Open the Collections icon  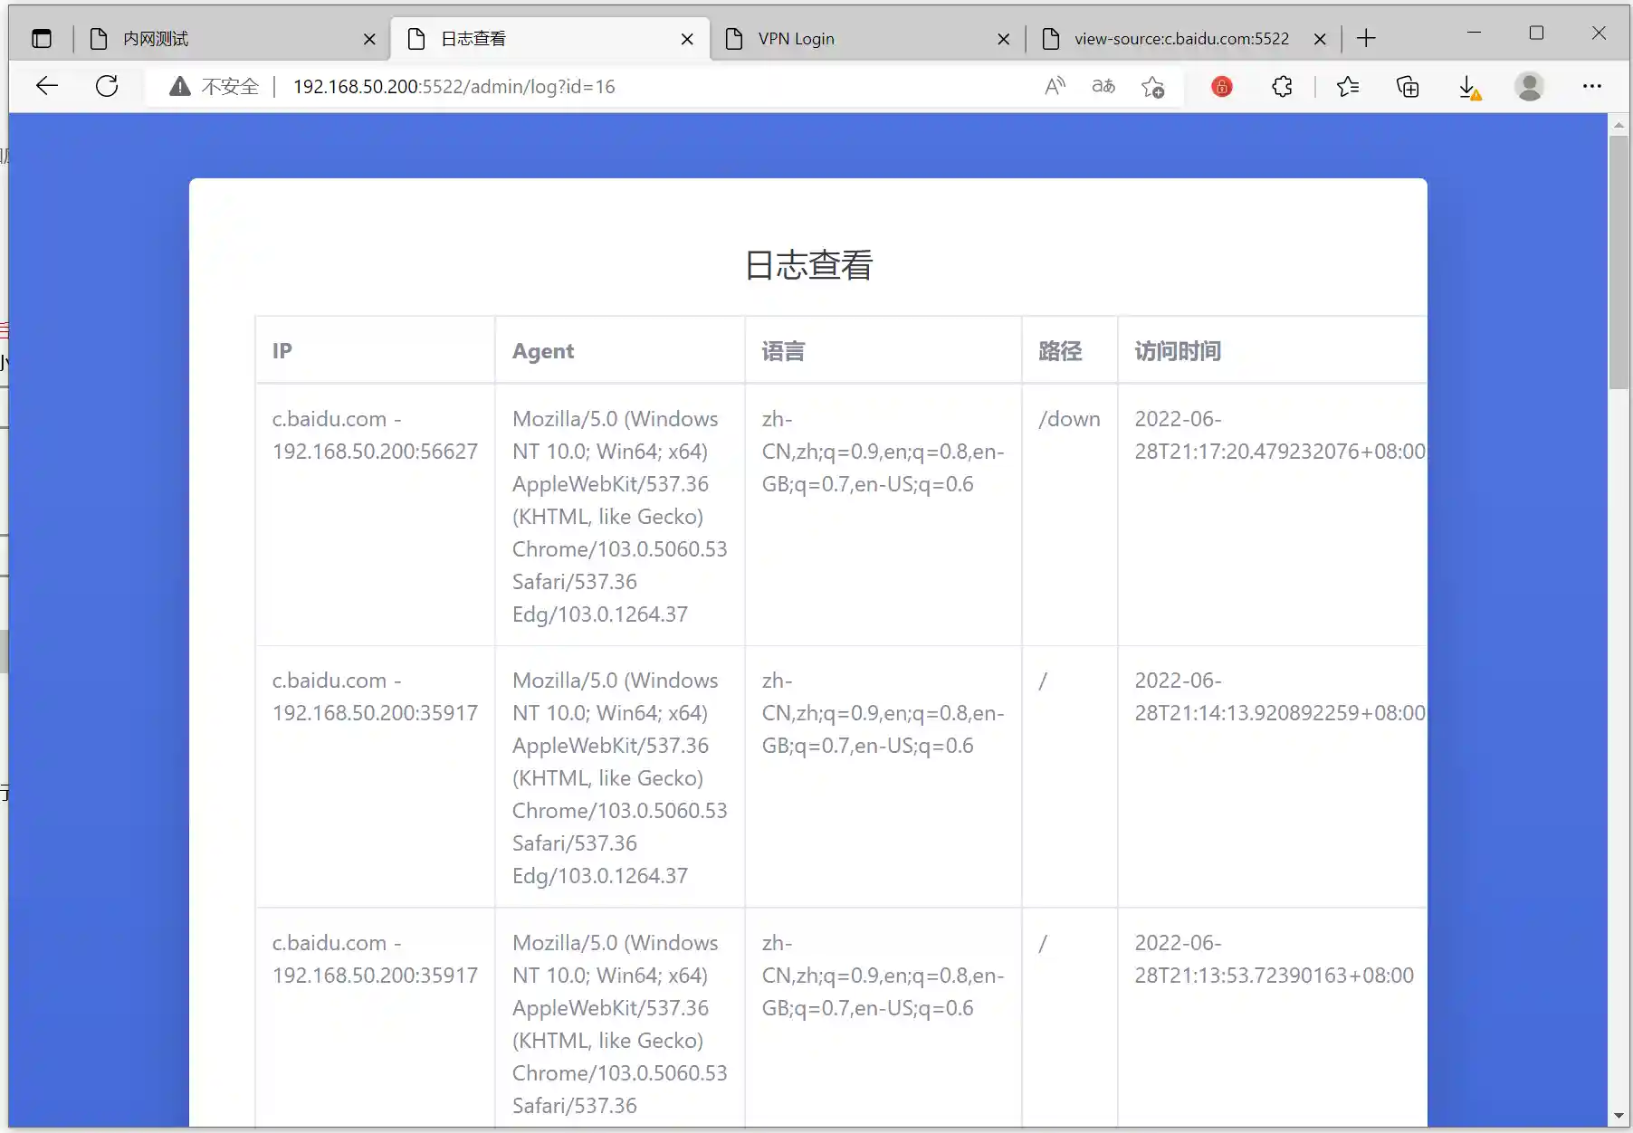click(1408, 87)
